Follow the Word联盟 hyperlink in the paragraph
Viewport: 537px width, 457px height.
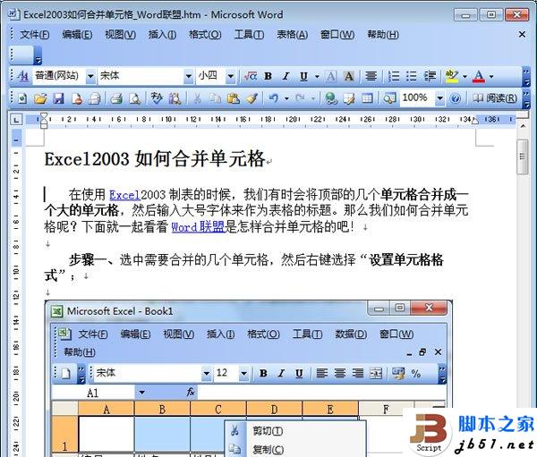coord(198,226)
